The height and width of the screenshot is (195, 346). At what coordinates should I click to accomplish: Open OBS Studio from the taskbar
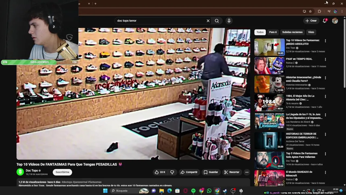pos(233,191)
